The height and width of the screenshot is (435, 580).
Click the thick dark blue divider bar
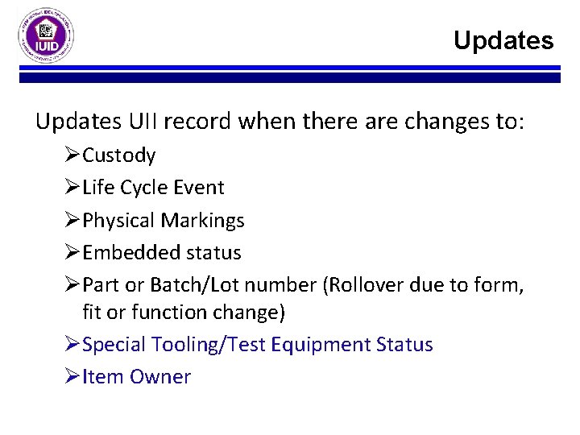point(290,77)
